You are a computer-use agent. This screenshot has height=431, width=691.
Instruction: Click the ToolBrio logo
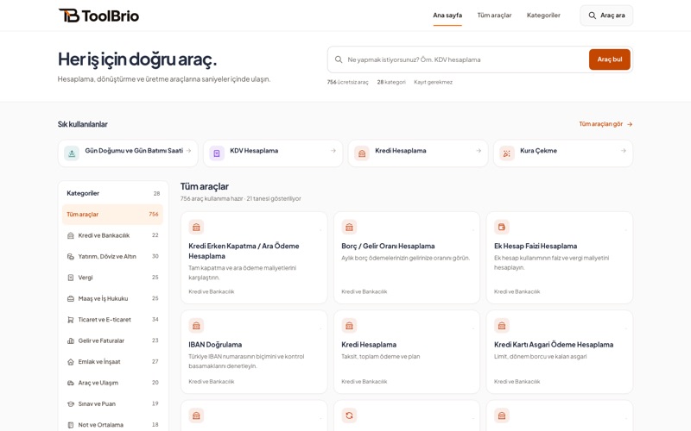click(98, 16)
